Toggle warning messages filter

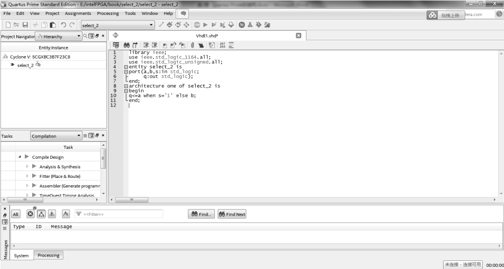point(52,214)
